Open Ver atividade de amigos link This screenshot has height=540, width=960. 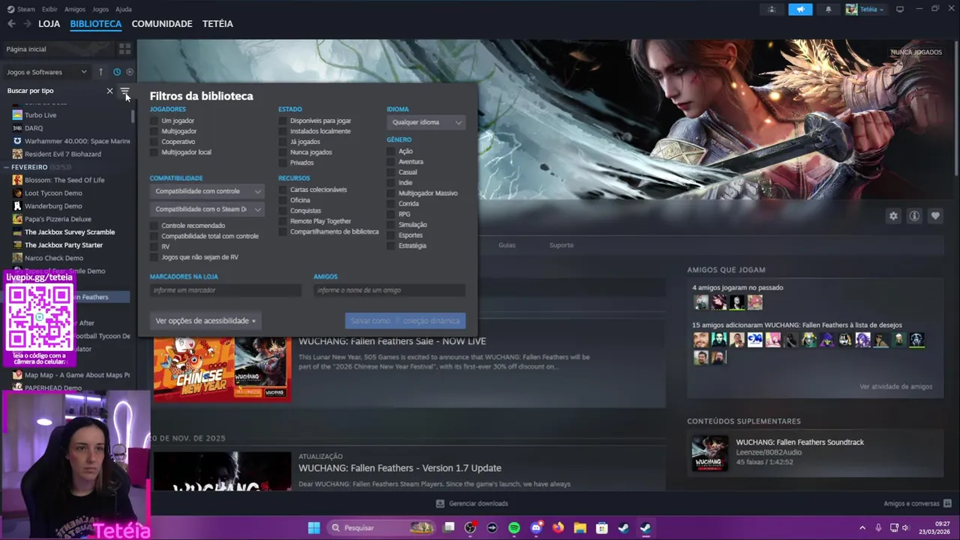[895, 387]
